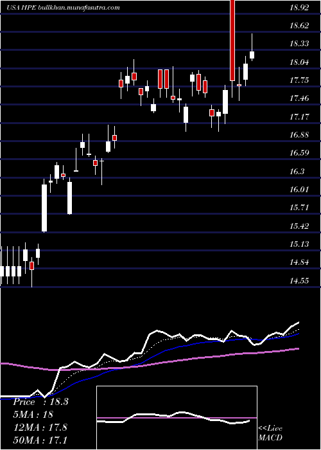This screenshot has height=450, width=321.
Task: Click the blue 12MA line in the lower panel
Action: 149,359
